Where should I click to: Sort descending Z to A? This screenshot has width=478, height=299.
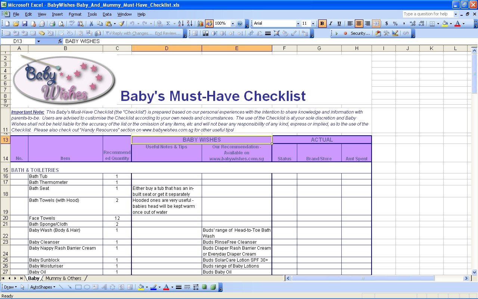coord(189,24)
